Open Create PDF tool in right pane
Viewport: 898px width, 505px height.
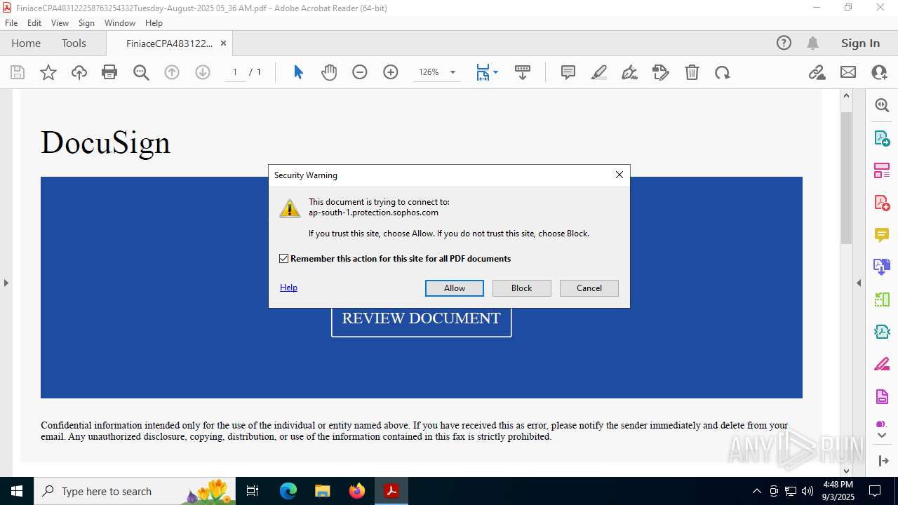click(882, 203)
